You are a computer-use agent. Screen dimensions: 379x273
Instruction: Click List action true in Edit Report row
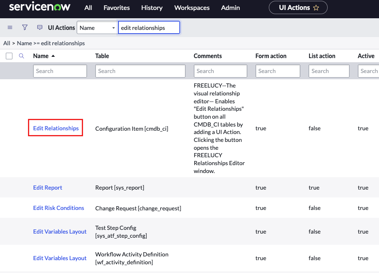314,188
